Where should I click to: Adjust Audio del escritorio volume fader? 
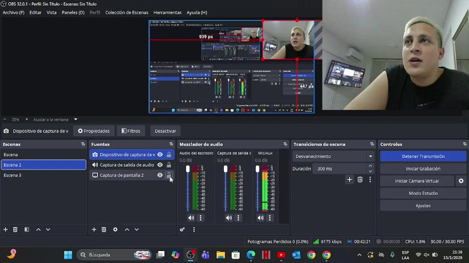click(188, 169)
